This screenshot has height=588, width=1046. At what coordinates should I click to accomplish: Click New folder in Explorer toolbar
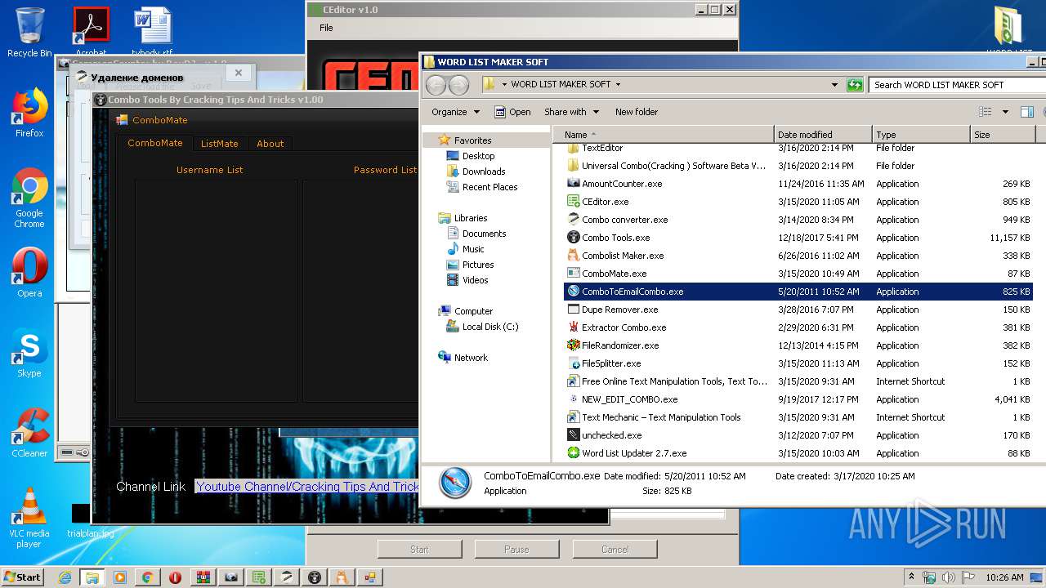tap(637, 112)
